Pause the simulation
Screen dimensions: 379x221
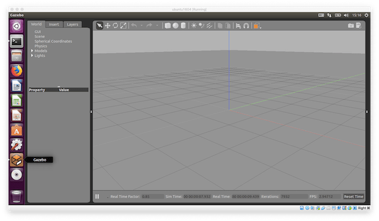[x=97, y=197]
